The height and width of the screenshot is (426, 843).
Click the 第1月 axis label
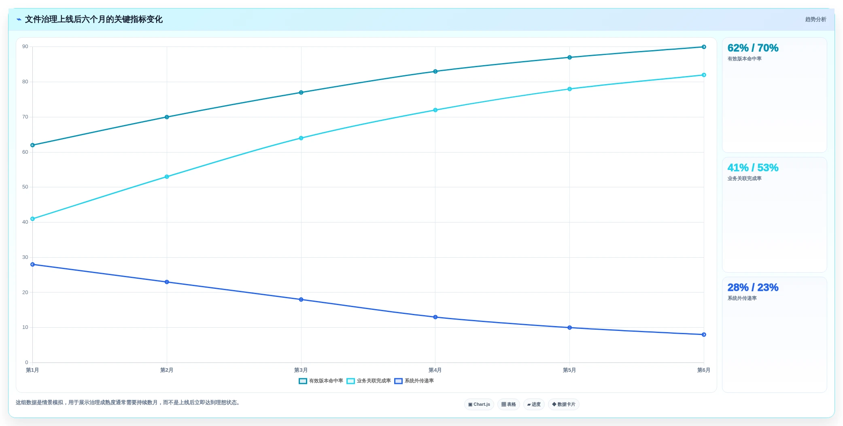click(32, 370)
